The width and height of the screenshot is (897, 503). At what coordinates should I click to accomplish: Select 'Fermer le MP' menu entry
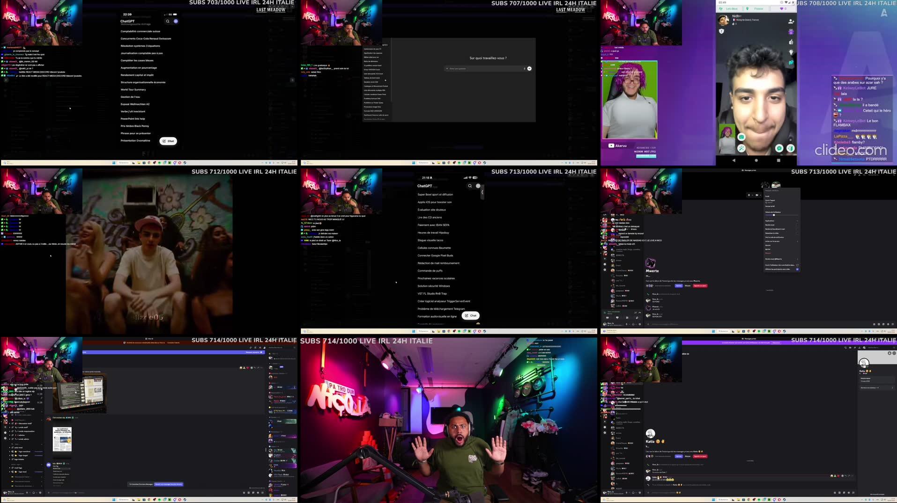tap(770, 205)
